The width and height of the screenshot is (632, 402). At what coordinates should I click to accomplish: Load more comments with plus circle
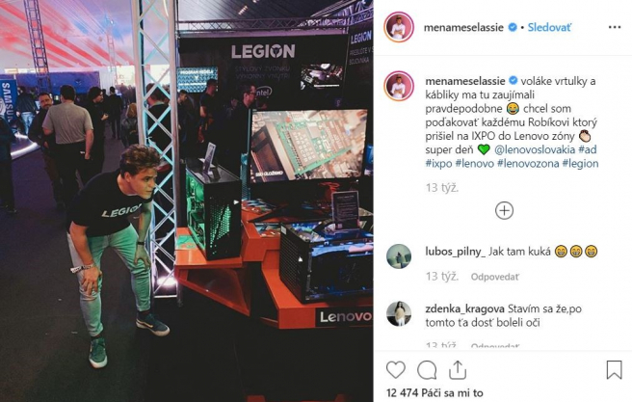504,210
